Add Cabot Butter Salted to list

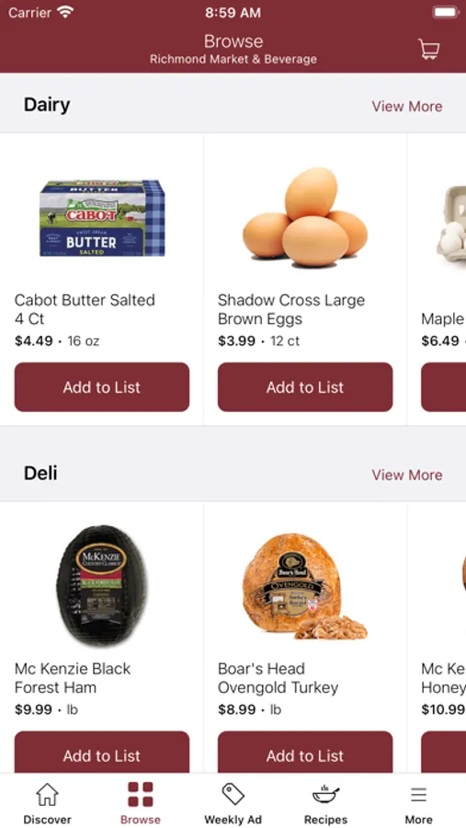[x=102, y=387]
